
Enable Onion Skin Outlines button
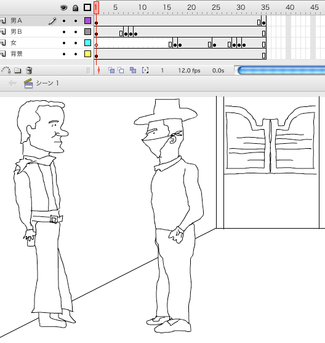coord(121,70)
